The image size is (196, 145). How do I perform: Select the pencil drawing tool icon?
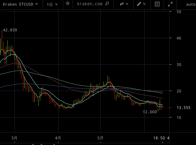tap(139, 4)
